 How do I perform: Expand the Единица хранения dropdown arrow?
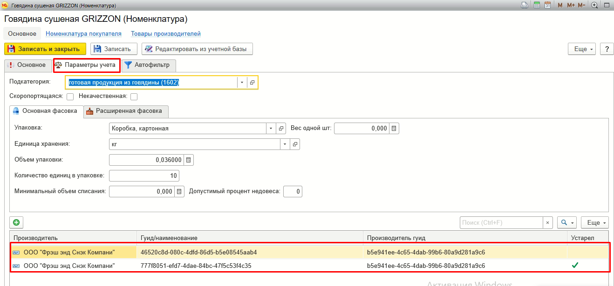tap(285, 144)
